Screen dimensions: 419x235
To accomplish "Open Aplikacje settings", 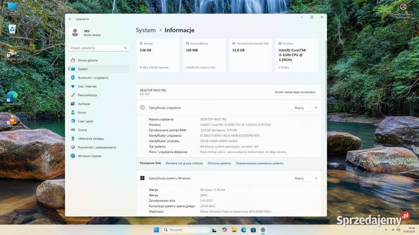I will [x=99, y=104].
